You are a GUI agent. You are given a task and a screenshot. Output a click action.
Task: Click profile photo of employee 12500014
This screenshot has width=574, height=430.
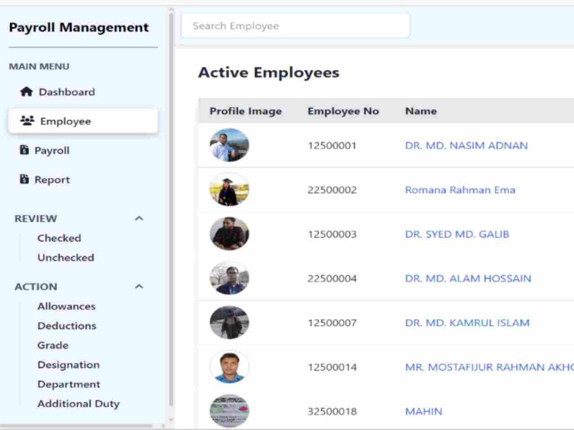pyautogui.click(x=229, y=366)
